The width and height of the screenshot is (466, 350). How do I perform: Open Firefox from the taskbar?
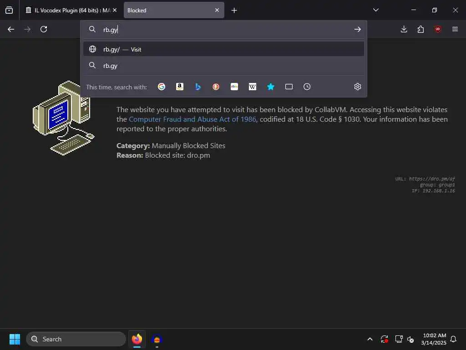137,339
